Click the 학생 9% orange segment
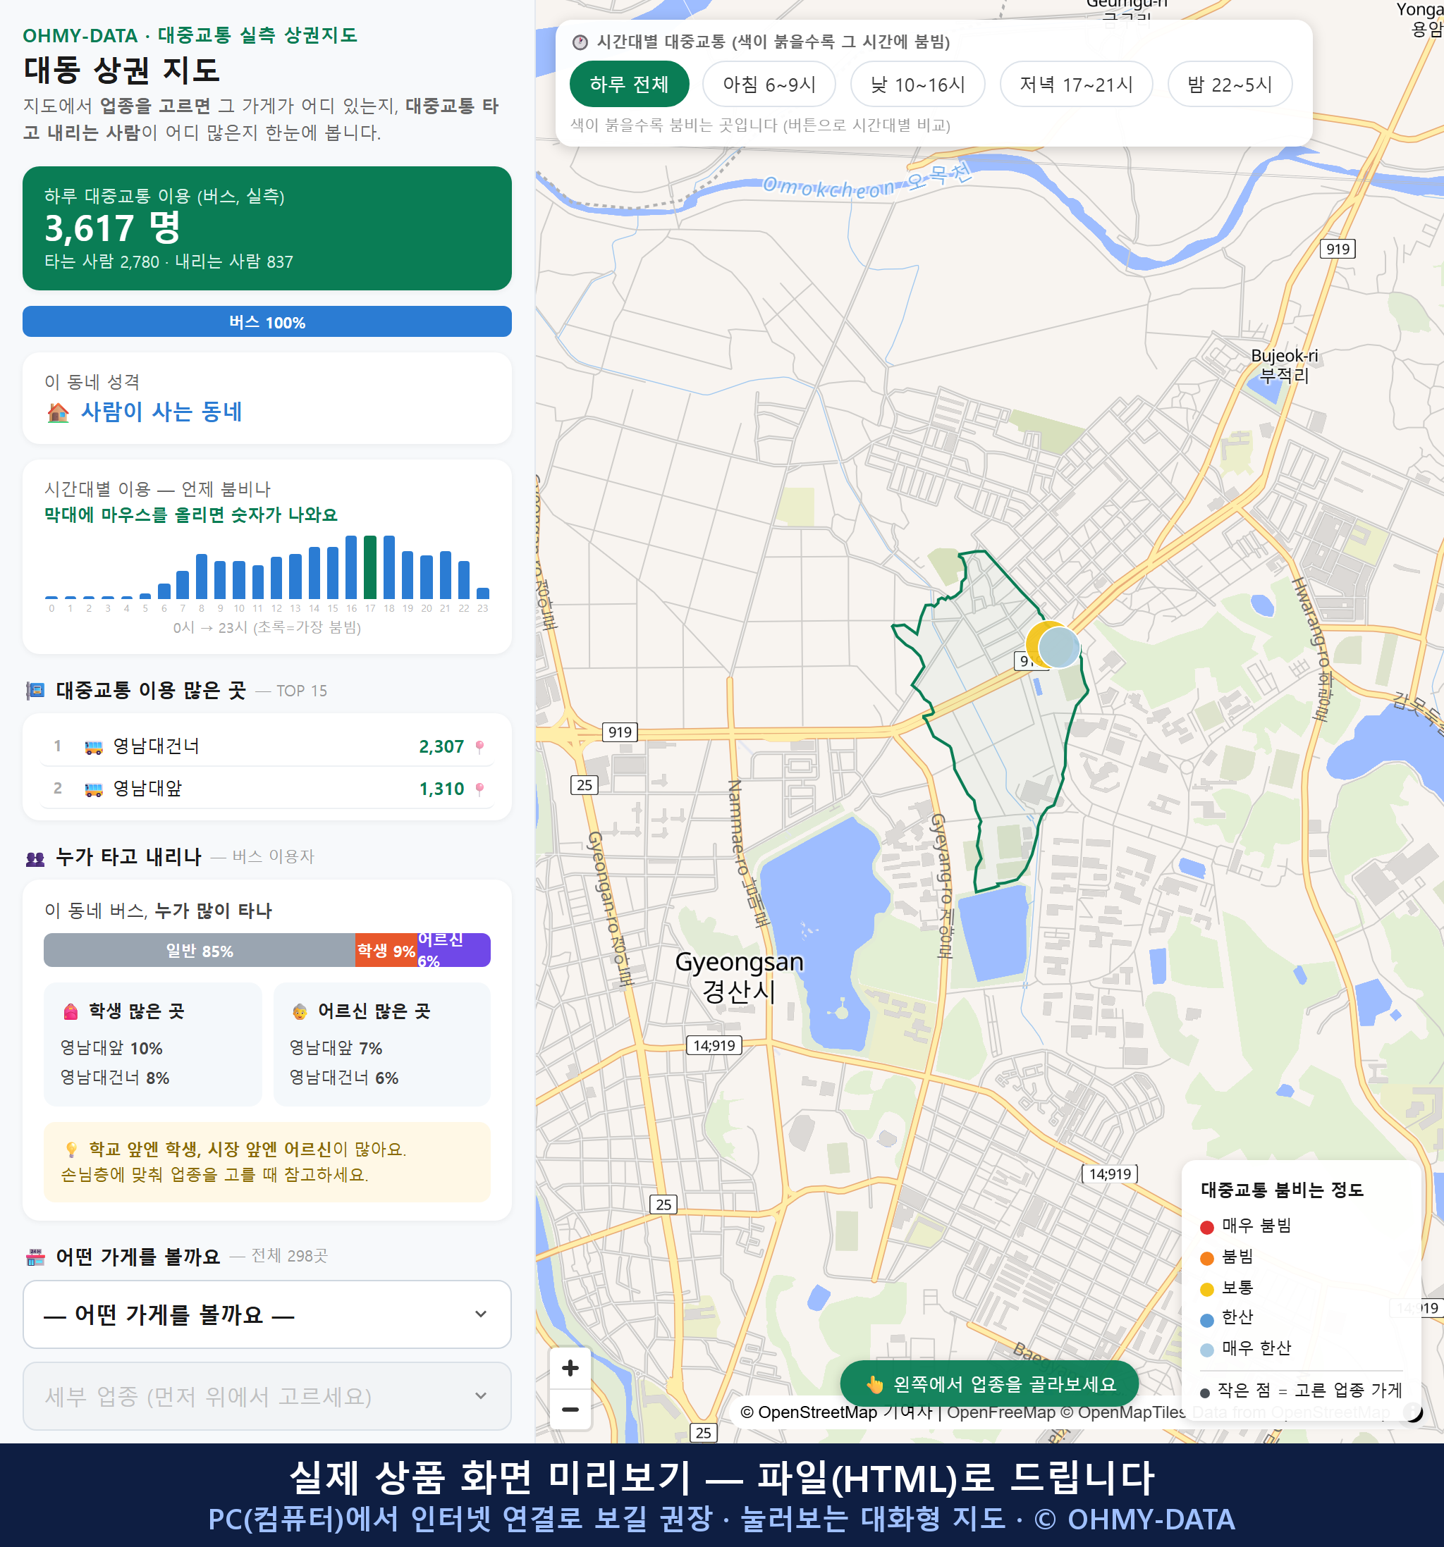Screen dimensions: 1444x1547 pos(386,950)
